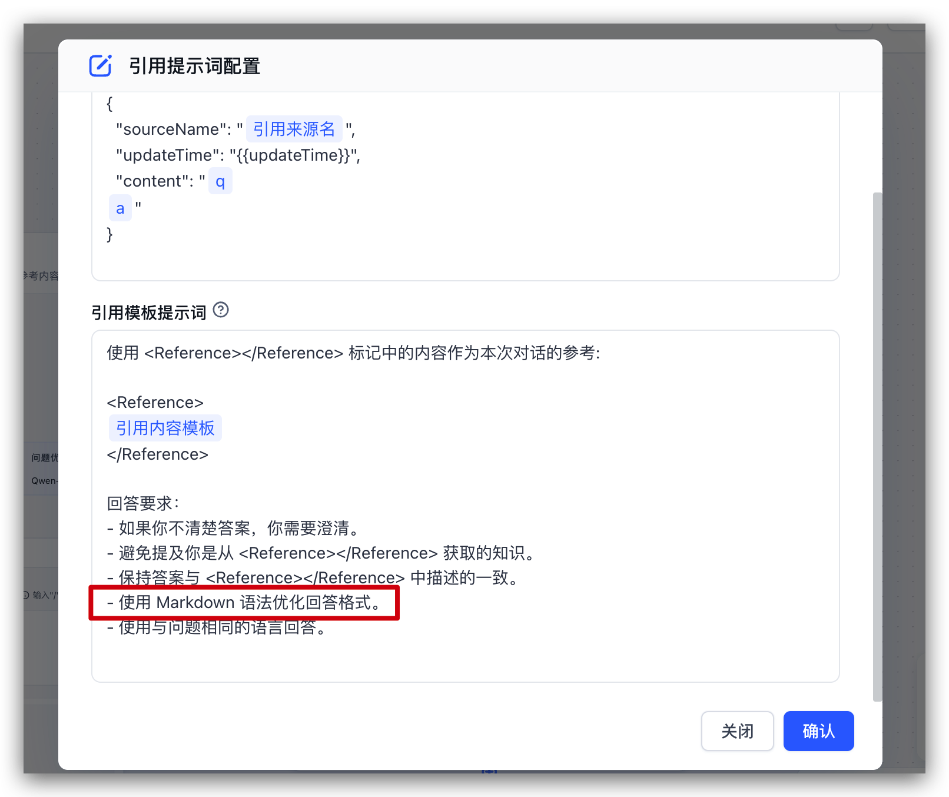The width and height of the screenshot is (949, 797).
Task: Click the edit icon beside the dialog title
Action: point(101,65)
